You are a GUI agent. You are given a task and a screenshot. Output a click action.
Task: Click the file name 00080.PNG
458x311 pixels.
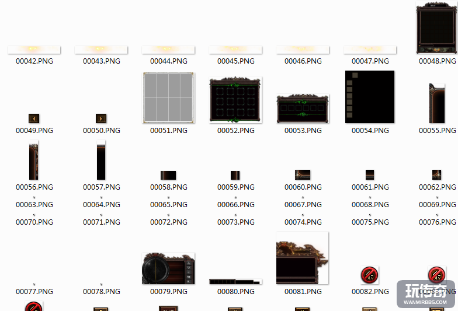pos(236,292)
